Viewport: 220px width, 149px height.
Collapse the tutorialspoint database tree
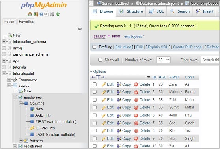(4, 73)
